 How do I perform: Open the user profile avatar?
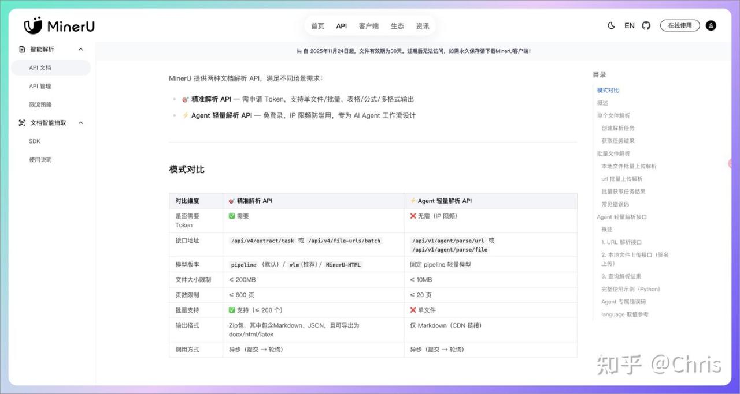711,26
